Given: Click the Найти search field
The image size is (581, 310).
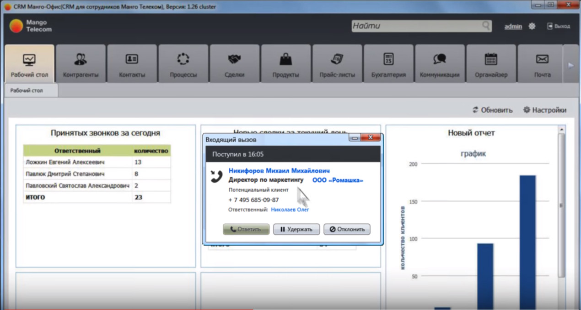Looking at the screenshot, I should 416,26.
